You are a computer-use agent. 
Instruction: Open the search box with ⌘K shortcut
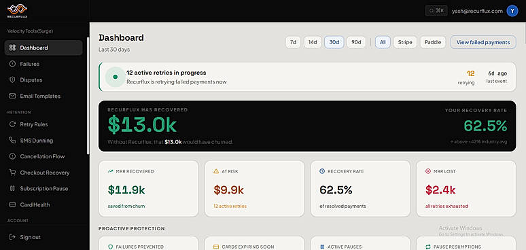click(436, 11)
